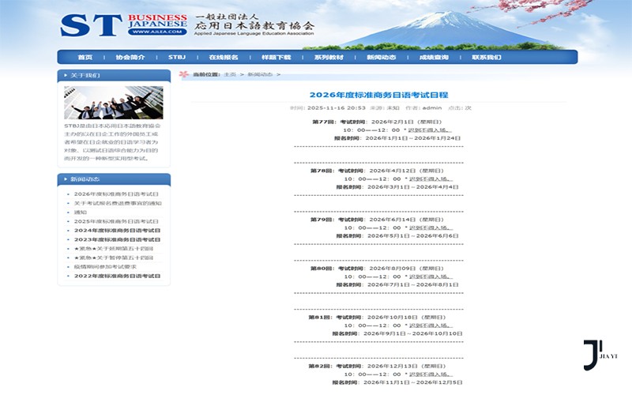Viewport: 632px width, 395px height.
Task: Click the arrow icon in 关于我们 header
Action: click(x=66, y=75)
